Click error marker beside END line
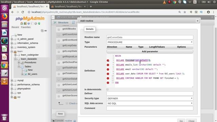The width and height of the screenshot is (217, 122). tap(108, 83)
